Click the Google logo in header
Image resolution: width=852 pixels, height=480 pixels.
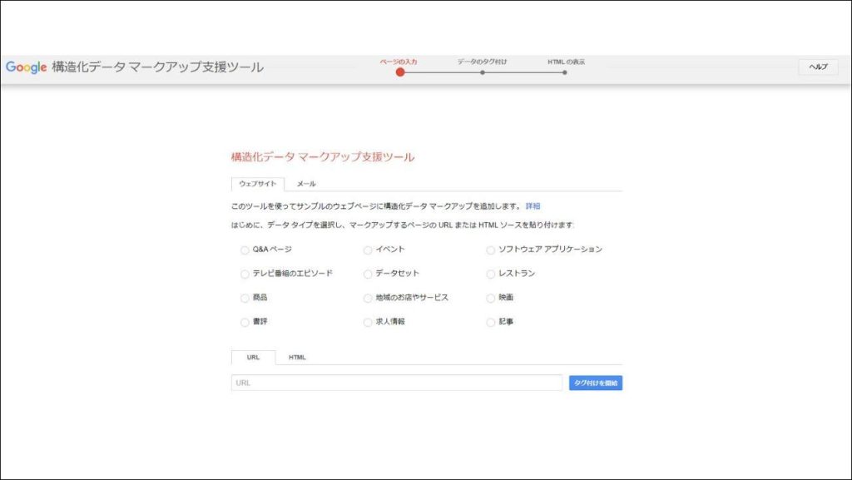point(27,67)
